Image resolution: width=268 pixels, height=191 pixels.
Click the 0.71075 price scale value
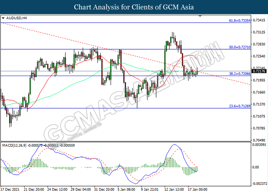(259, 116)
